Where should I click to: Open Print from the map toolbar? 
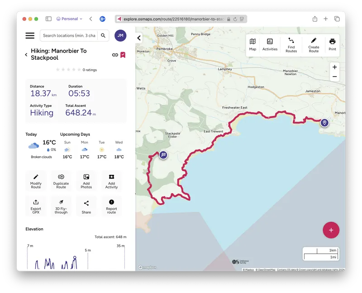[332, 45]
